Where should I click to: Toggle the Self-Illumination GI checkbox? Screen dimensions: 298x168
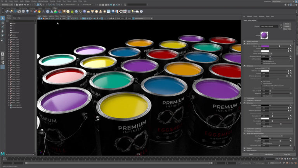pos(262,61)
